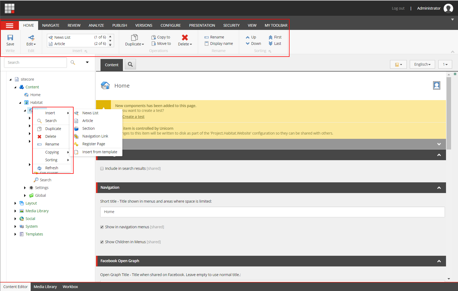The image size is (458, 291).
Task: Click Log out at top right
Action: (398, 8)
